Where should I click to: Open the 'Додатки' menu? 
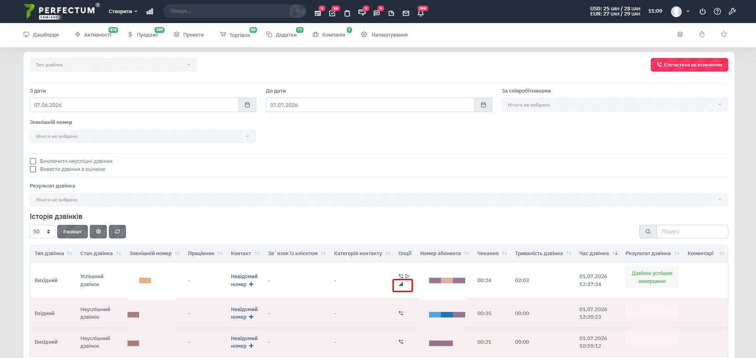pos(282,35)
